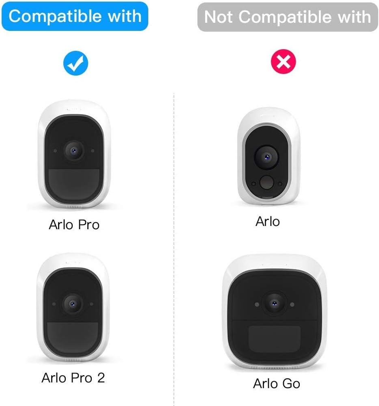Click the 'Arlo Pro 2' label text
379x406 pixels.
coord(73,378)
